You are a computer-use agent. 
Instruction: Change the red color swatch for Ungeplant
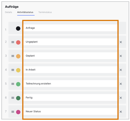click(x=18, y=42)
